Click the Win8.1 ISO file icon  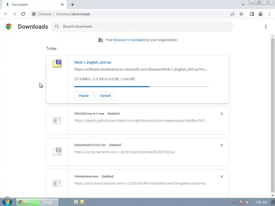[x=57, y=64]
